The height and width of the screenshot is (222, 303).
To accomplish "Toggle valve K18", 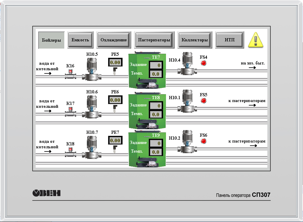I will click(x=70, y=153).
